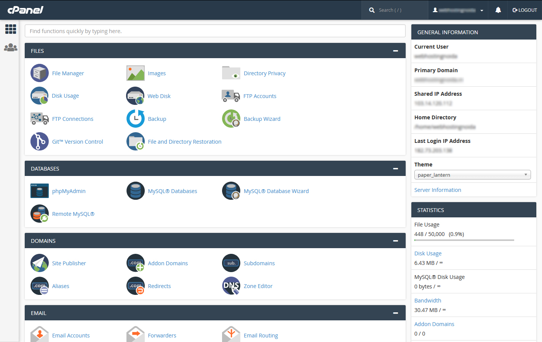Collapse the Files section
Image resolution: width=542 pixels, height=342 pixels.
click(395, 51)
